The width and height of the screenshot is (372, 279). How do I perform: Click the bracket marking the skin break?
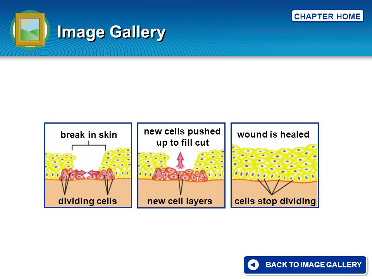(89, 145)
